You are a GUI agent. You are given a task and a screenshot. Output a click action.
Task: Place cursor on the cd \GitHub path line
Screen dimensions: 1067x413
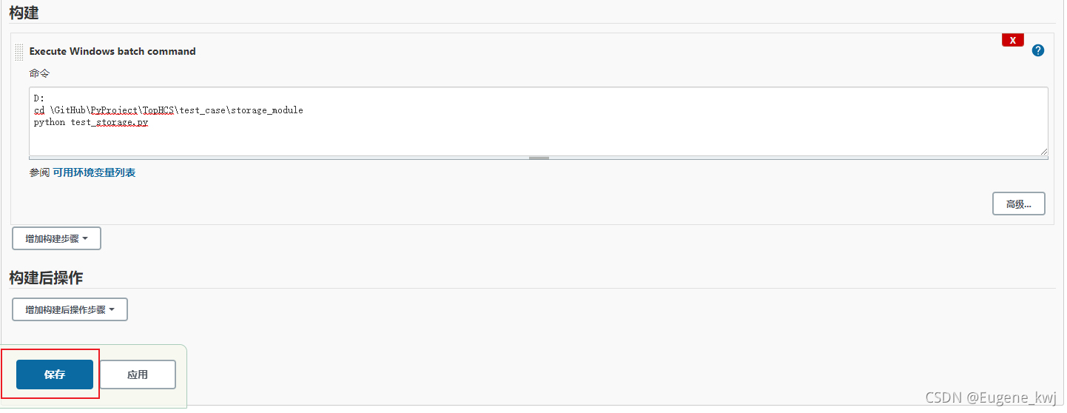tap(169, 110)
